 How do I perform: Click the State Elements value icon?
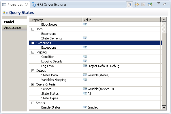[85, 38]
